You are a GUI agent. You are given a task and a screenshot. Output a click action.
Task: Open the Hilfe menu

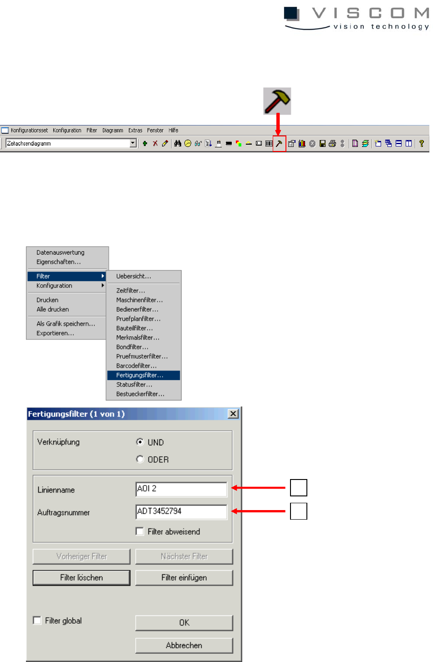pyautogui.click(x=173, y=130)
